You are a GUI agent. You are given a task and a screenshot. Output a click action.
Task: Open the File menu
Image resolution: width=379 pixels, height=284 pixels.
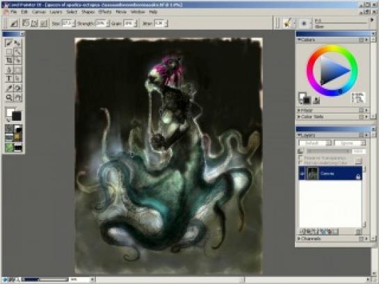pyautogui.click(x=13, y=12)
